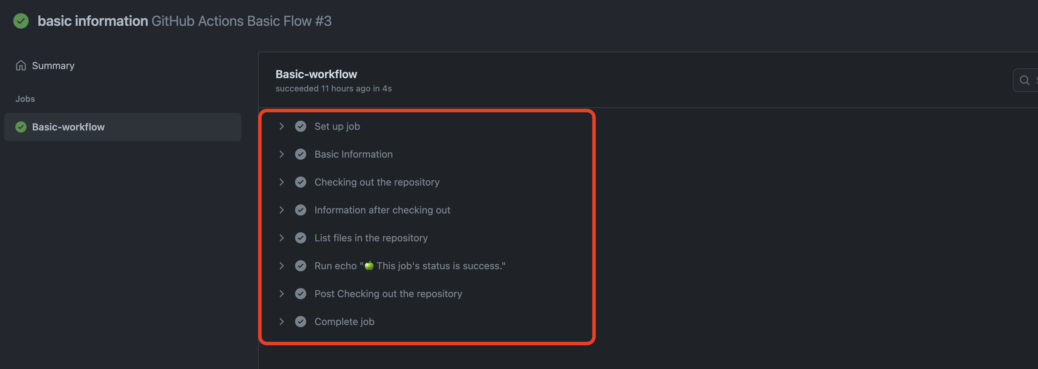The width and height of the screenshot is (1038, 369).
Task: Click the status check icon for Basic Information
Action: [301, 154]
